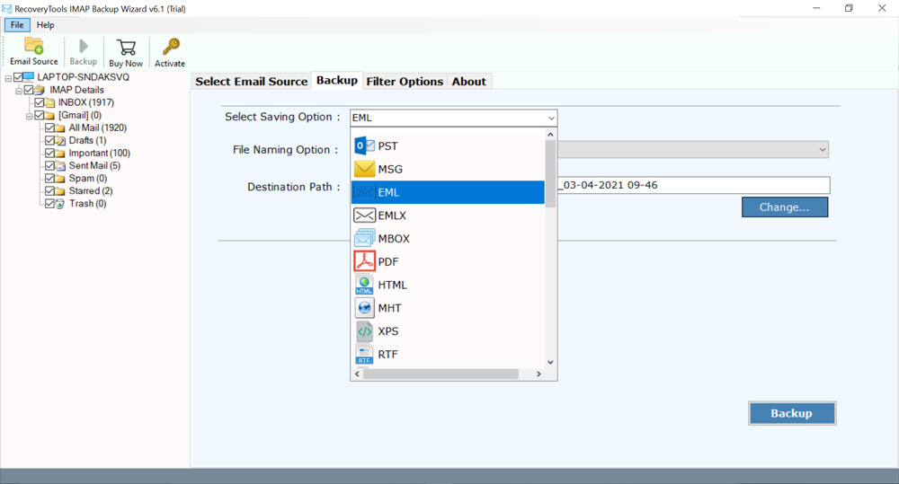Switch to the Backup tab
This screenshot has height=484, width=899.
click(336, 80)
